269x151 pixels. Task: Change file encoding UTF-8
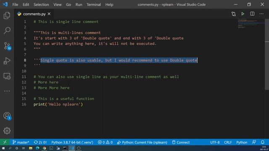[215, 142]
